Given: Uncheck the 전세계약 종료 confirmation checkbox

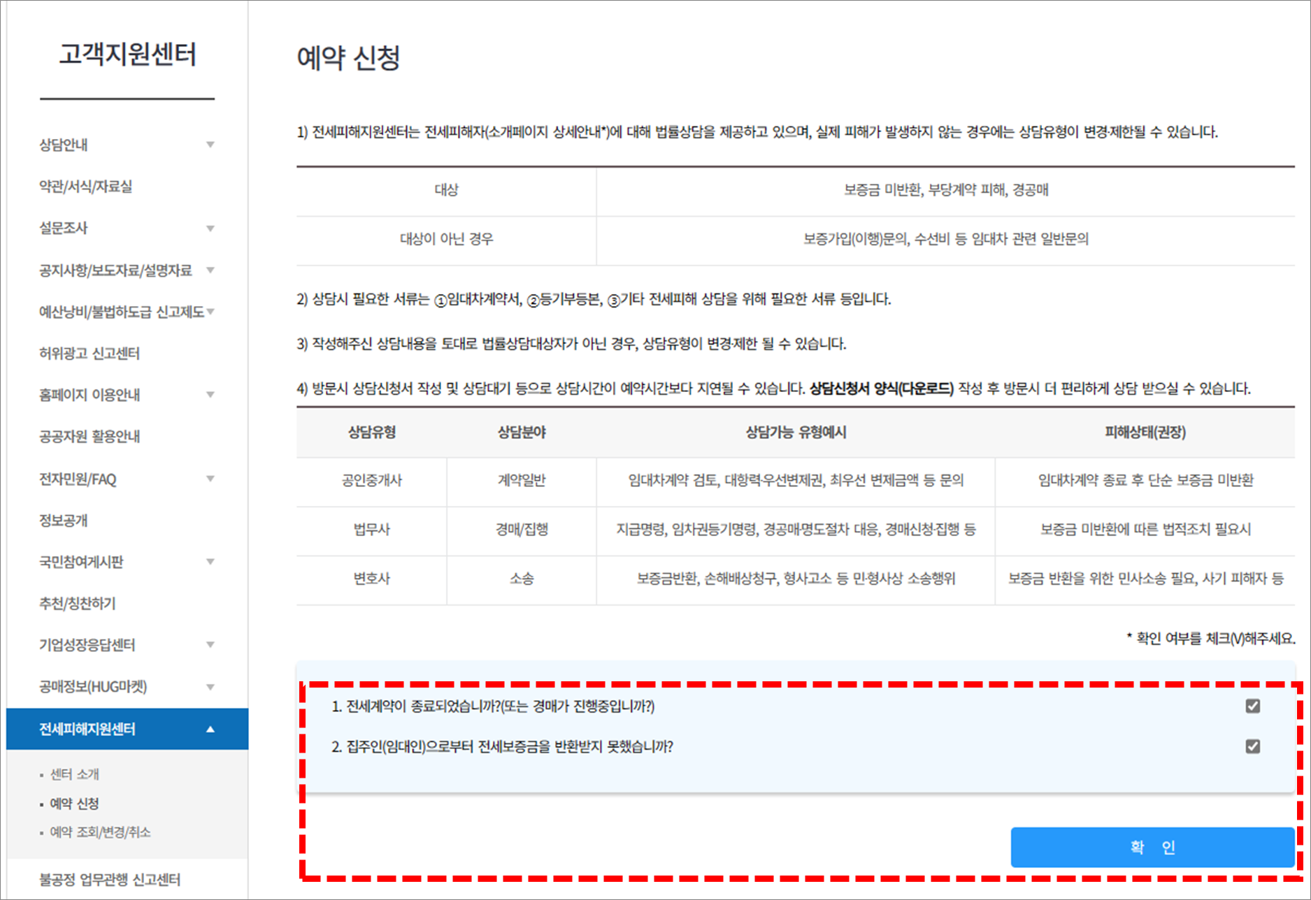Looking at the screenshot, I should [x=1254, y=706].
